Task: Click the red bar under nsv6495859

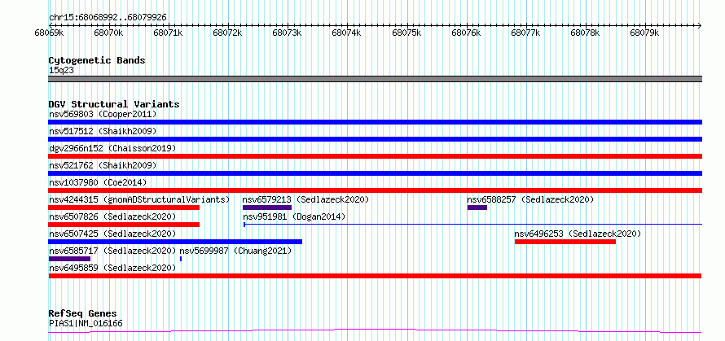Action: point(375,276)
